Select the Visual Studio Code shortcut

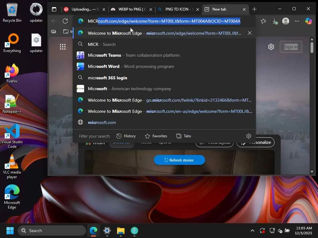point(12,136)
